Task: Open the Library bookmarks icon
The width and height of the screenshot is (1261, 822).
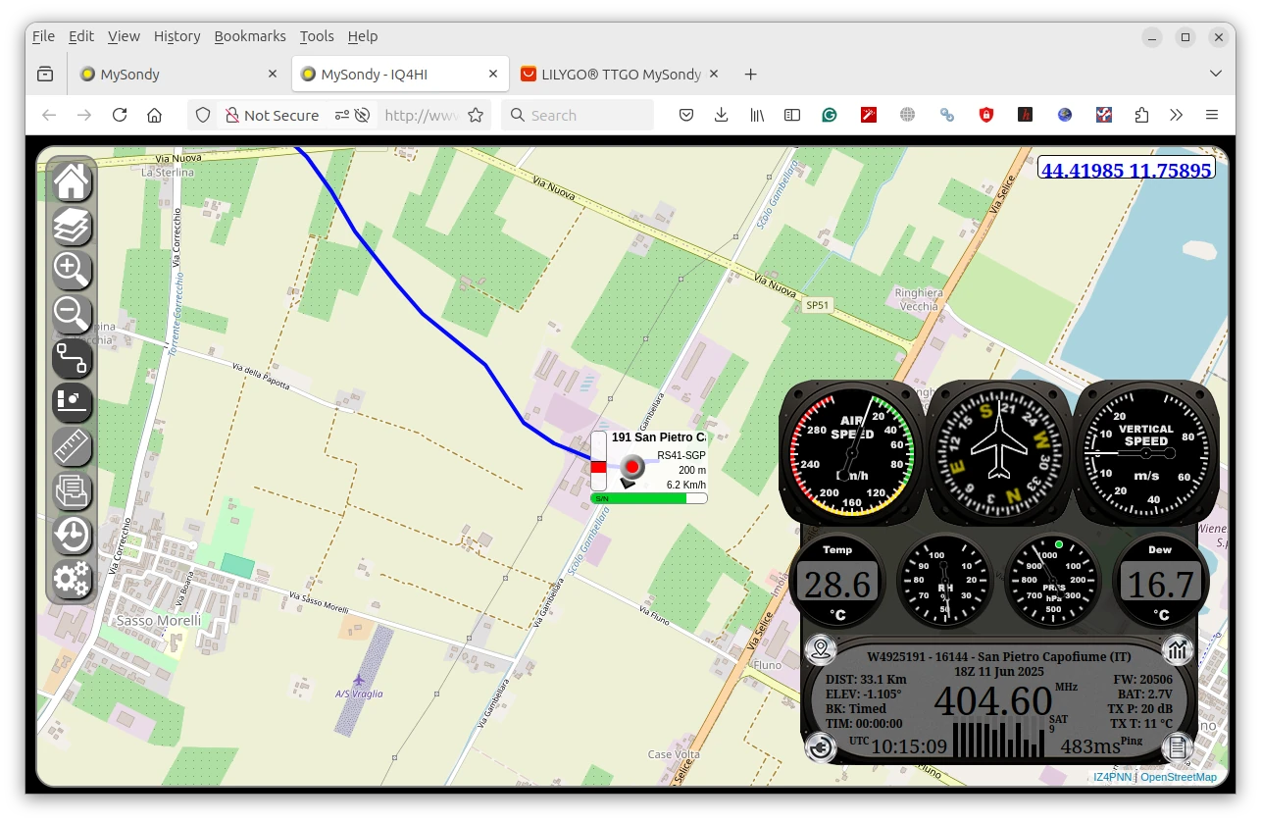Action: 757,115
